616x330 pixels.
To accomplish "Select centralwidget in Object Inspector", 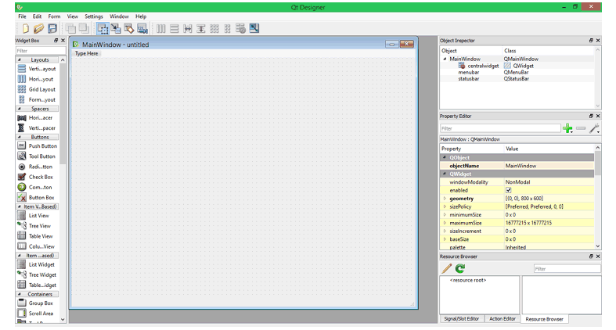I will [483, 66].
